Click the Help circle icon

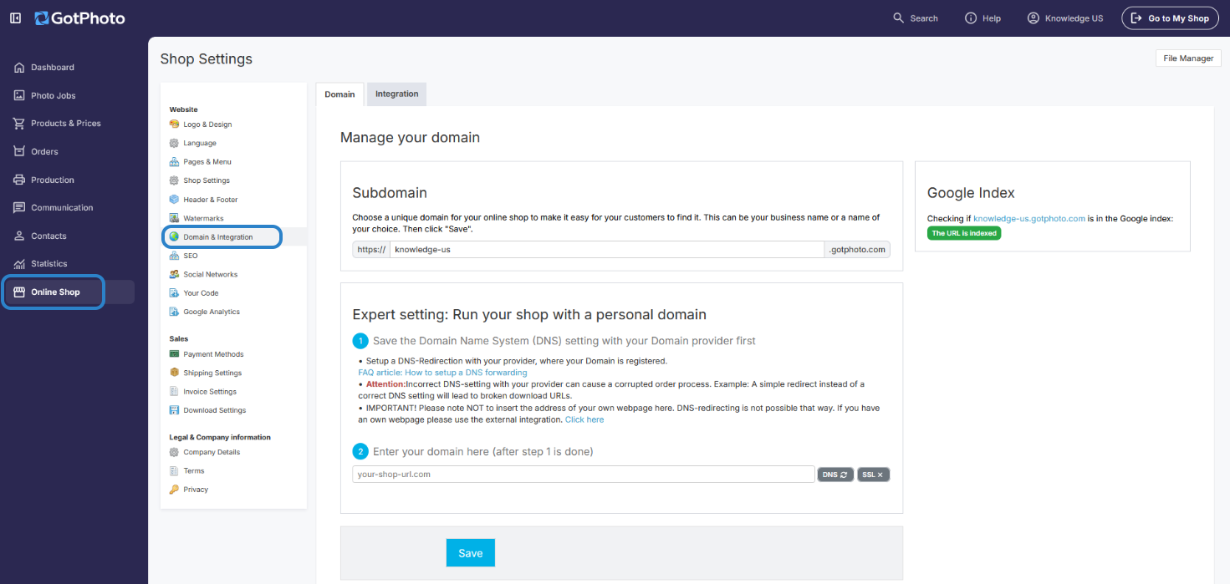[x=971, y=18]
